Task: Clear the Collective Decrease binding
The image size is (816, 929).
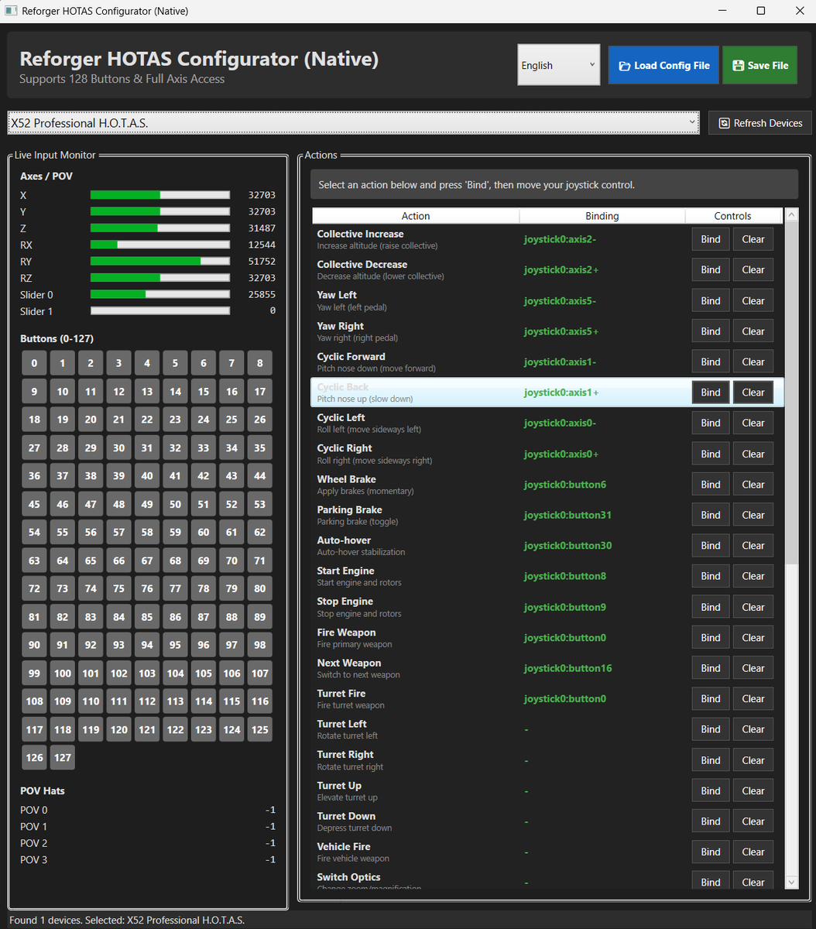Action: [x=753, y=269]
